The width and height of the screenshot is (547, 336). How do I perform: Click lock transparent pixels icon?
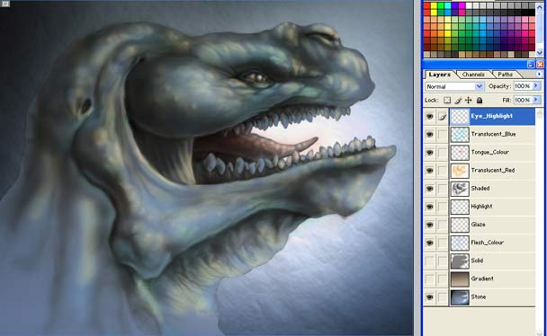447,101
